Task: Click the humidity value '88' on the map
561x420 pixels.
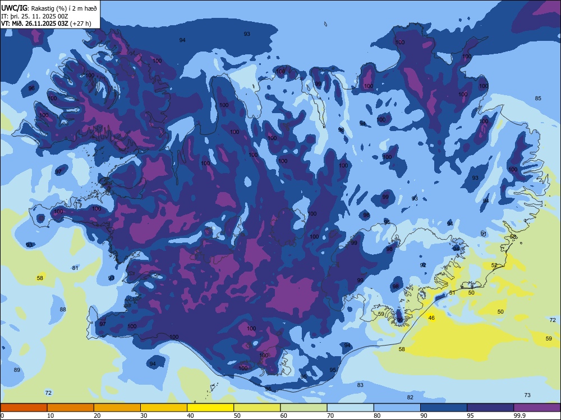Action: pos(63,310)
